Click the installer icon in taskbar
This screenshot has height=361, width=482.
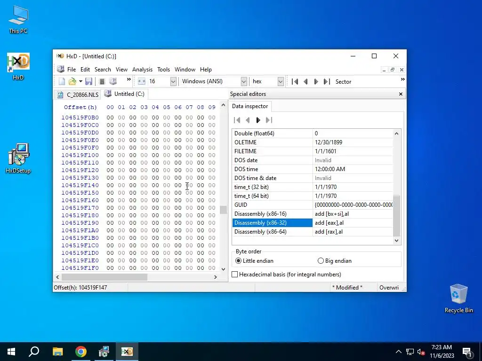pyautogui.click(x=104, y=352)
